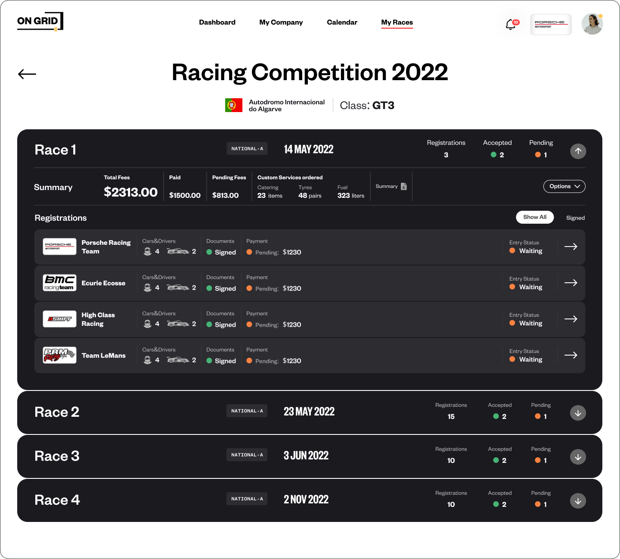Expand the Race 2 panel

(x=578, y=413)
